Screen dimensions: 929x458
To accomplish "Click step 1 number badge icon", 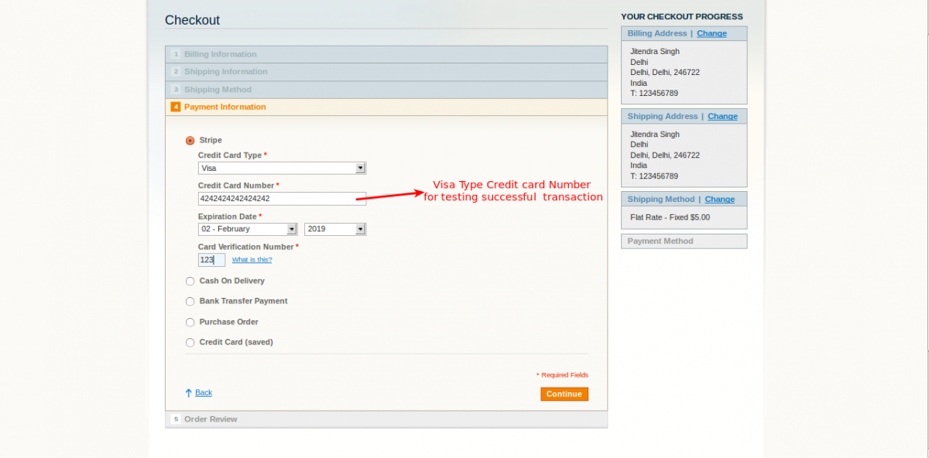I will (x=176, y=54).
